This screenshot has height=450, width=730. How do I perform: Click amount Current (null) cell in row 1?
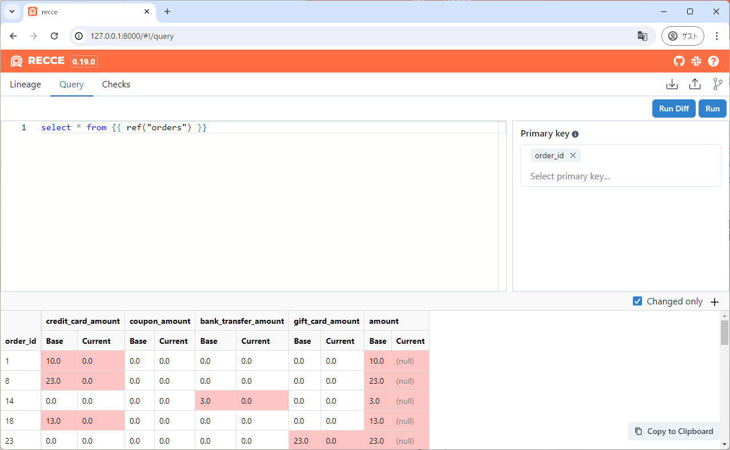click(410, 361)
